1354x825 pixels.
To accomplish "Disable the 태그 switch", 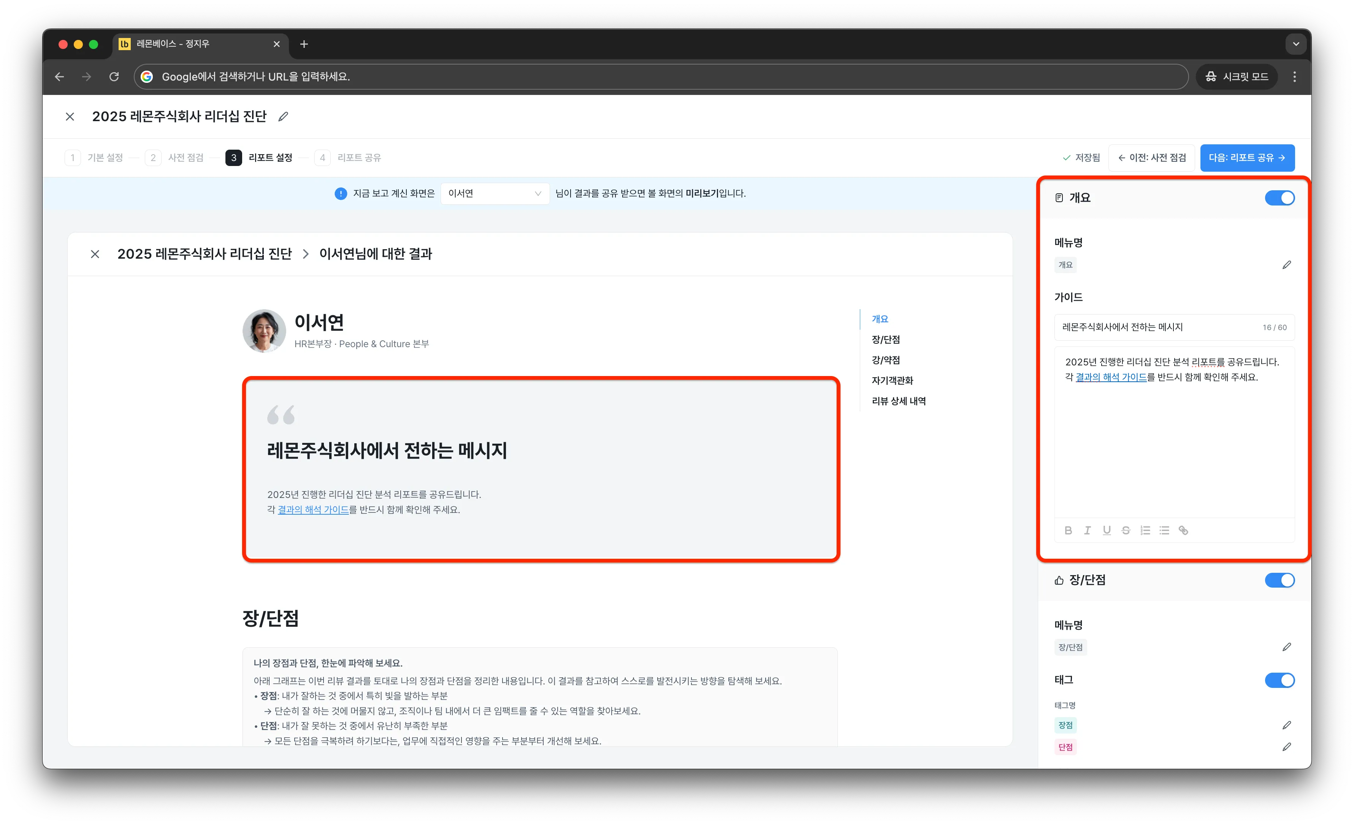I will tap(1279, 680).
